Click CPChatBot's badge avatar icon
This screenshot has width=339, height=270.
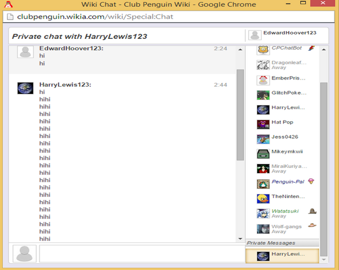coord(263,50)
